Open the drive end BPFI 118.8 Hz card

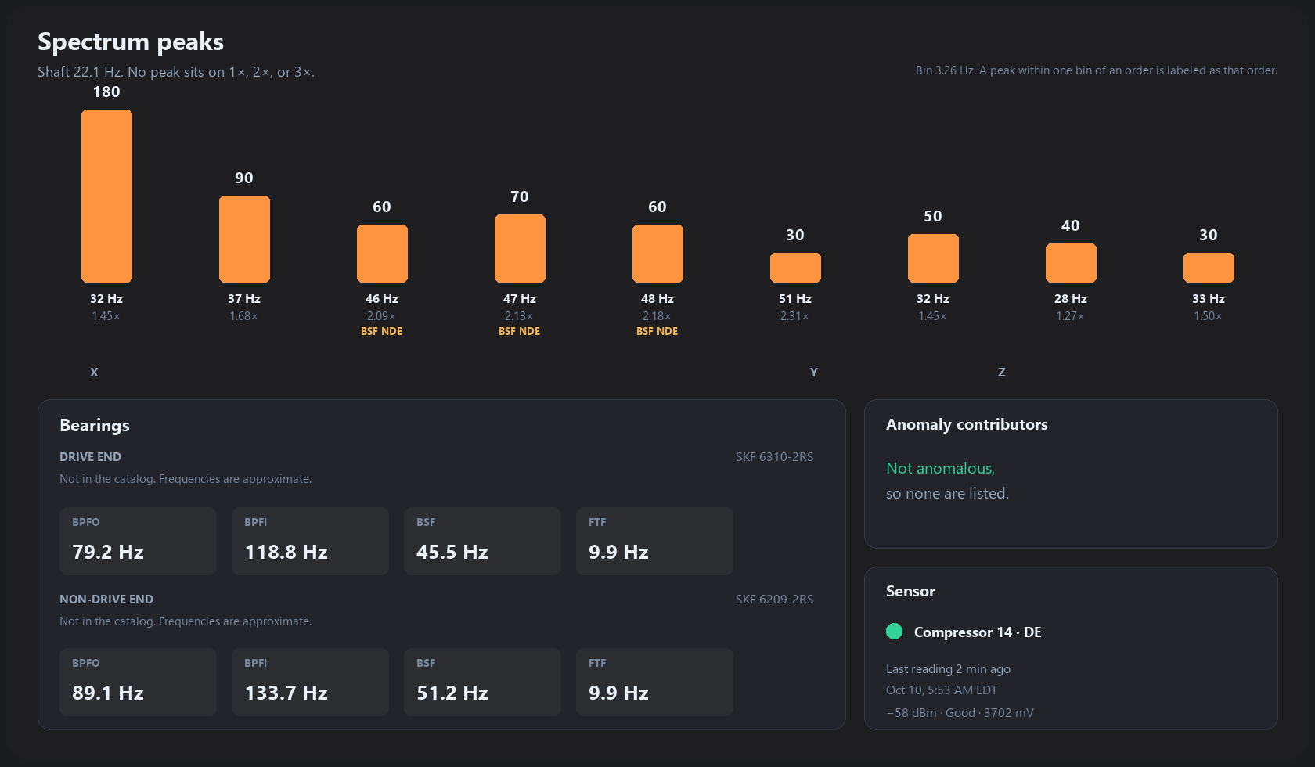tap(310, 541)
